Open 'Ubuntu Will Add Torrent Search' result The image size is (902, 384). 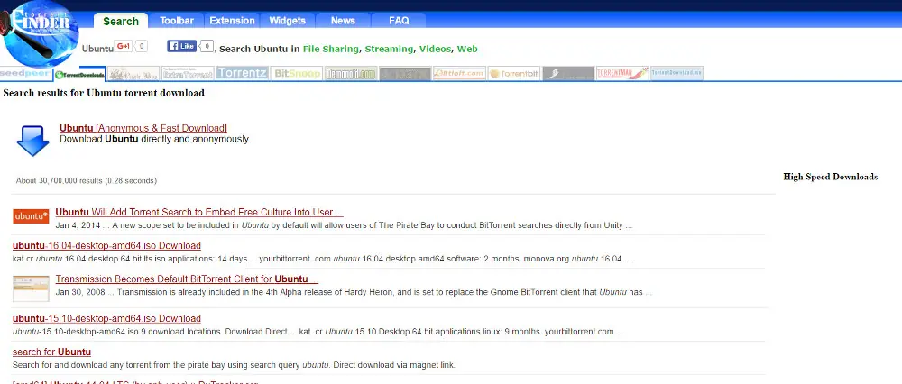point(199,212)
